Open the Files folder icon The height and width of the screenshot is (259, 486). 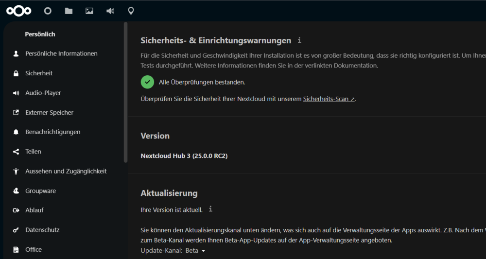(69, 11)
